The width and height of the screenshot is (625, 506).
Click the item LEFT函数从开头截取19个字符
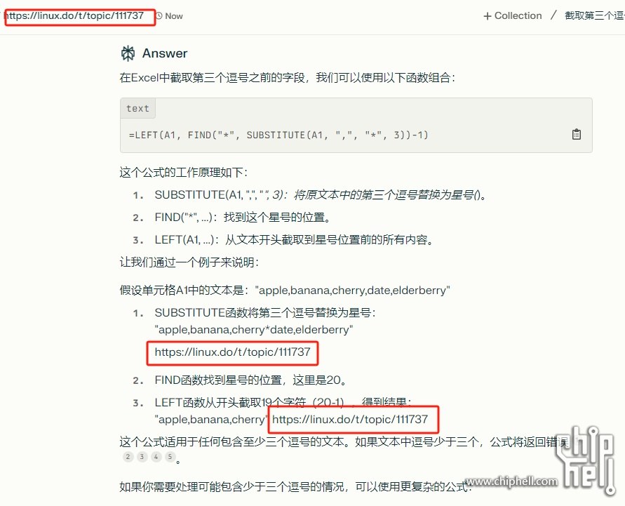283,402
